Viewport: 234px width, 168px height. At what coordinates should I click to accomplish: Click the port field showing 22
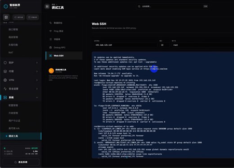(165, 45)
